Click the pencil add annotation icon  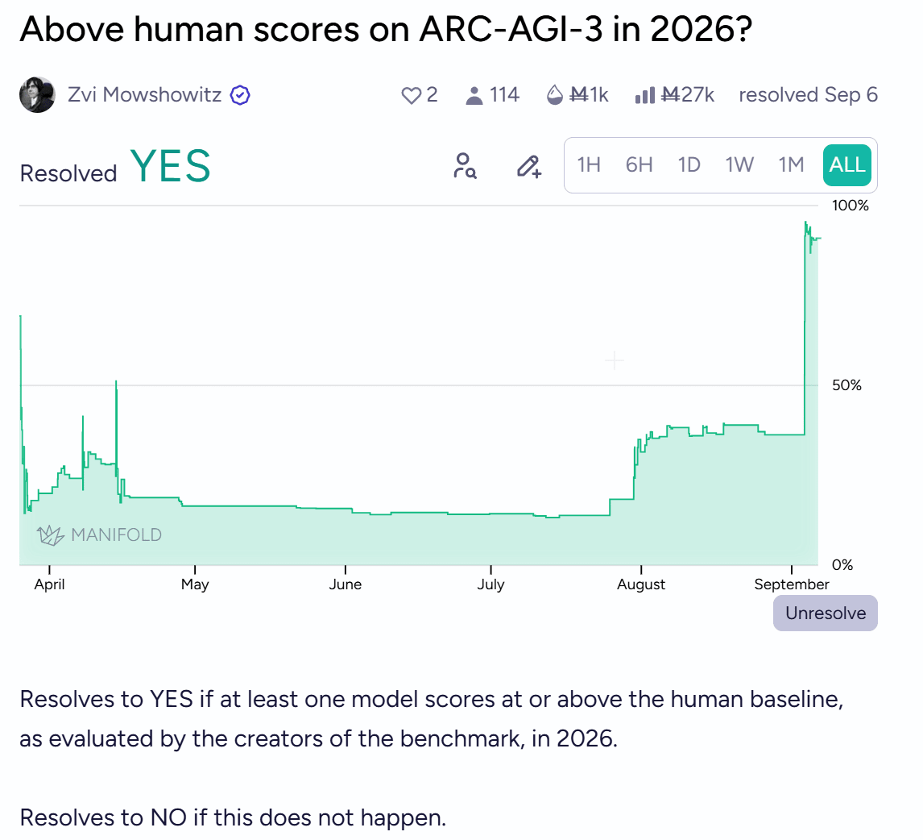528,166
